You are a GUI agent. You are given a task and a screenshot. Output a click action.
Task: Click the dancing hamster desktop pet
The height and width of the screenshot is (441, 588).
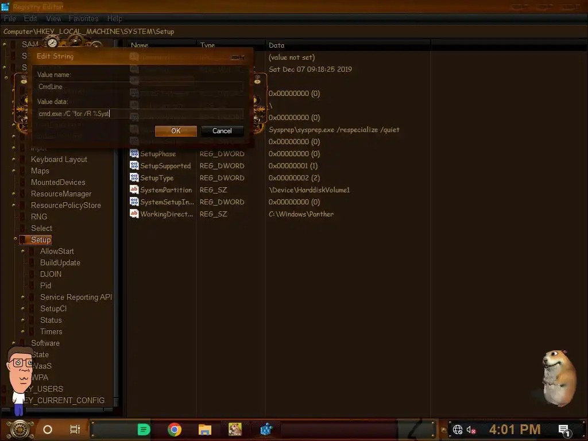558,378
